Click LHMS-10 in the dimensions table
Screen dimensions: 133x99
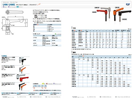pos(81,46)
